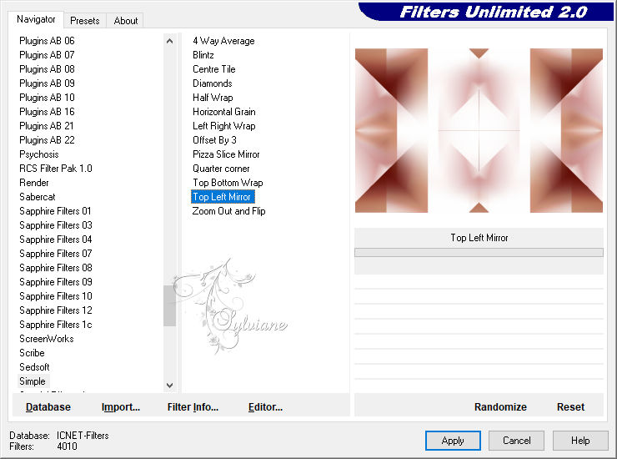Reset the filter settings
Screen dimensions: 617x459
tap(570, 407)
